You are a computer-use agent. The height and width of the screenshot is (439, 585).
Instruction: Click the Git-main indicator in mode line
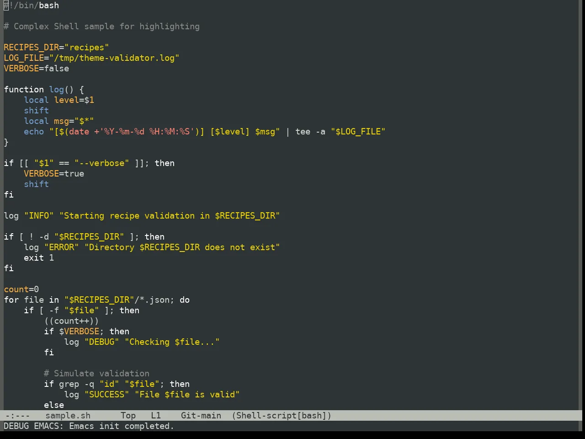201,416
